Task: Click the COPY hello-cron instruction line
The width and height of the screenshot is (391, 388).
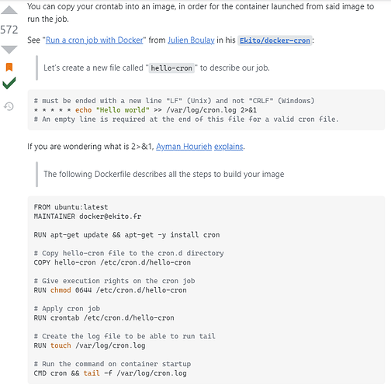Action: coord(112,262)
